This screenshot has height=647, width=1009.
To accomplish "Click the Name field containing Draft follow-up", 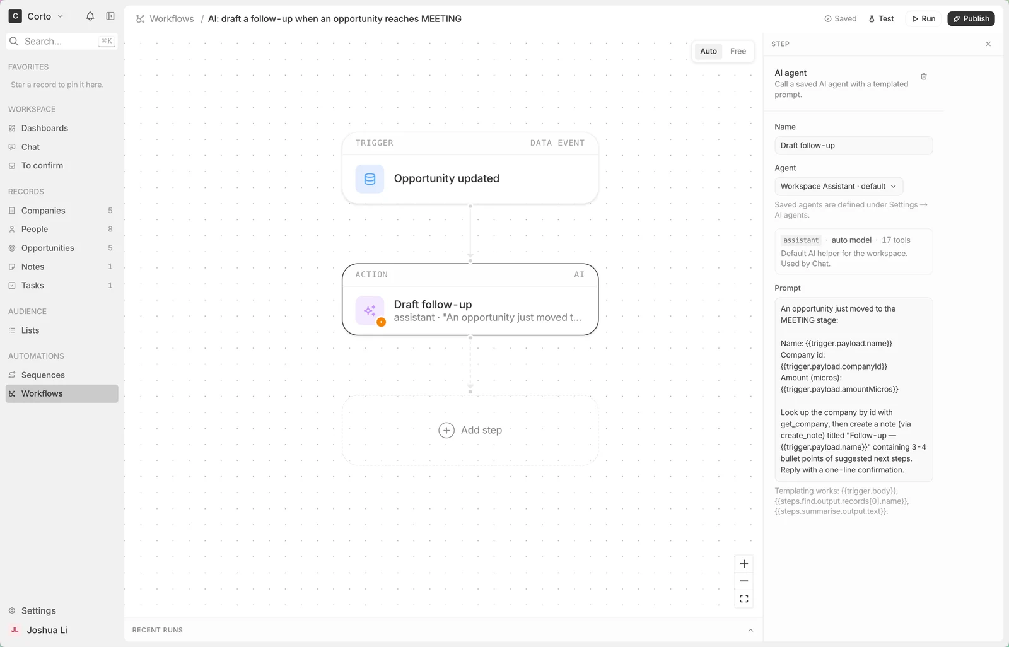I will pyautogui.click(x=853, y=146).
